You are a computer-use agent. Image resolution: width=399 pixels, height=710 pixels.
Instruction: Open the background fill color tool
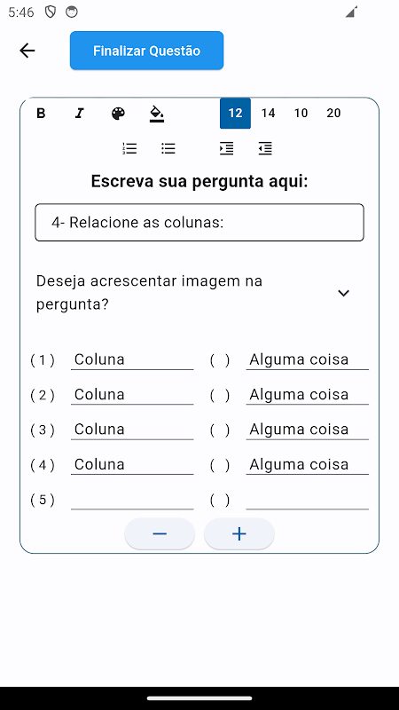(x=157, y=114)
